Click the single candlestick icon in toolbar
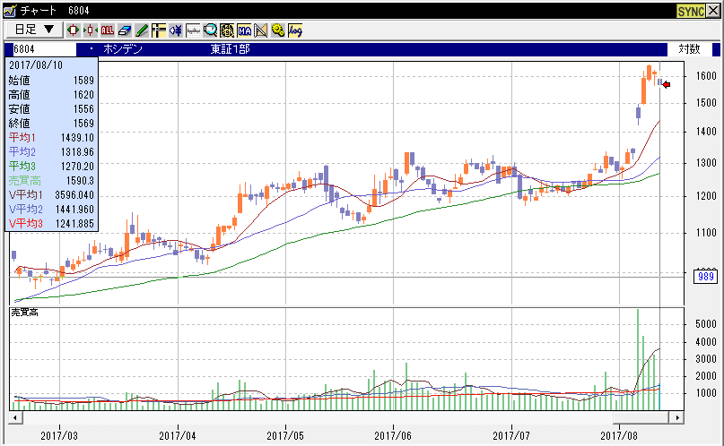This screenshot has height=446, width=724. pyautogui.click(x=74, y=30)
